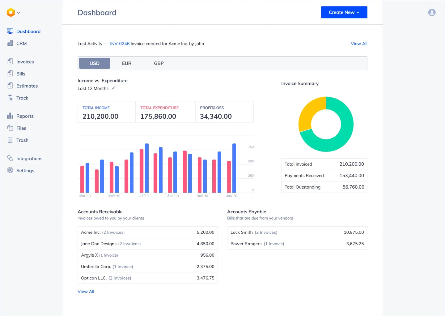Go to Estimates in sidebar
This screenshot has width=445, height=316.
pyautogui.click(x=27, y=86)
